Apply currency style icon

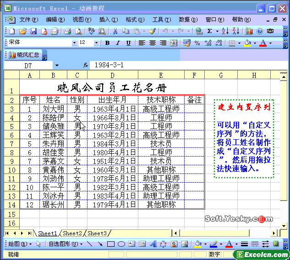186,43
